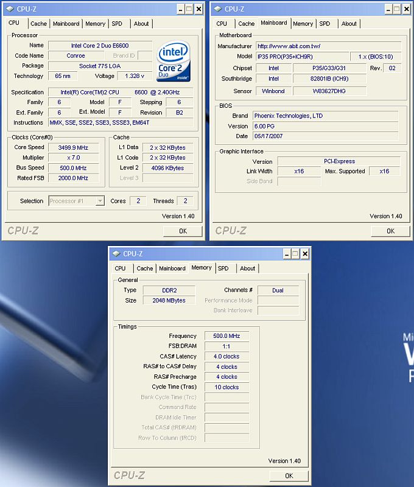The image size is (414, 487).
Task: Switch to Memory tab in Mainboard window
Action: [303, 24]
